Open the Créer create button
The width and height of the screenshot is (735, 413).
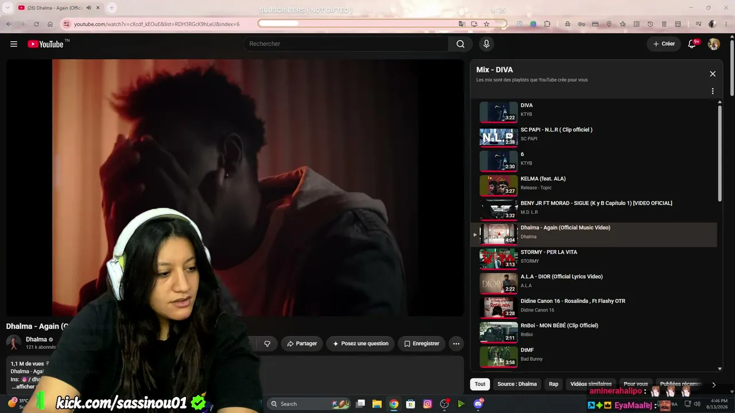tap(664, 44)
